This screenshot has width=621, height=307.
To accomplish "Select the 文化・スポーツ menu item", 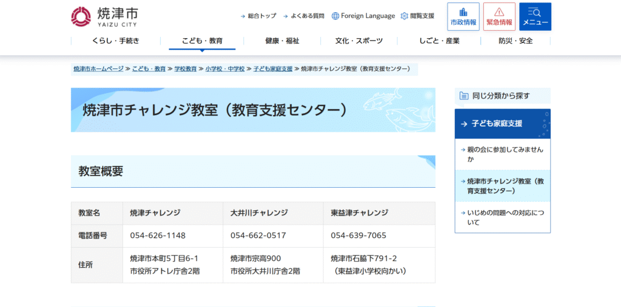I will [x=359, y=41].
